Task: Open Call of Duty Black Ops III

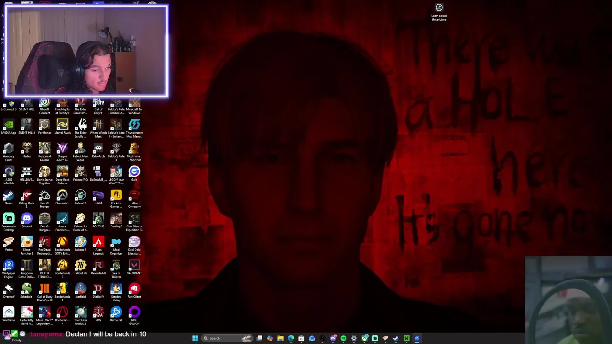Action: click(x=44, y=292)
